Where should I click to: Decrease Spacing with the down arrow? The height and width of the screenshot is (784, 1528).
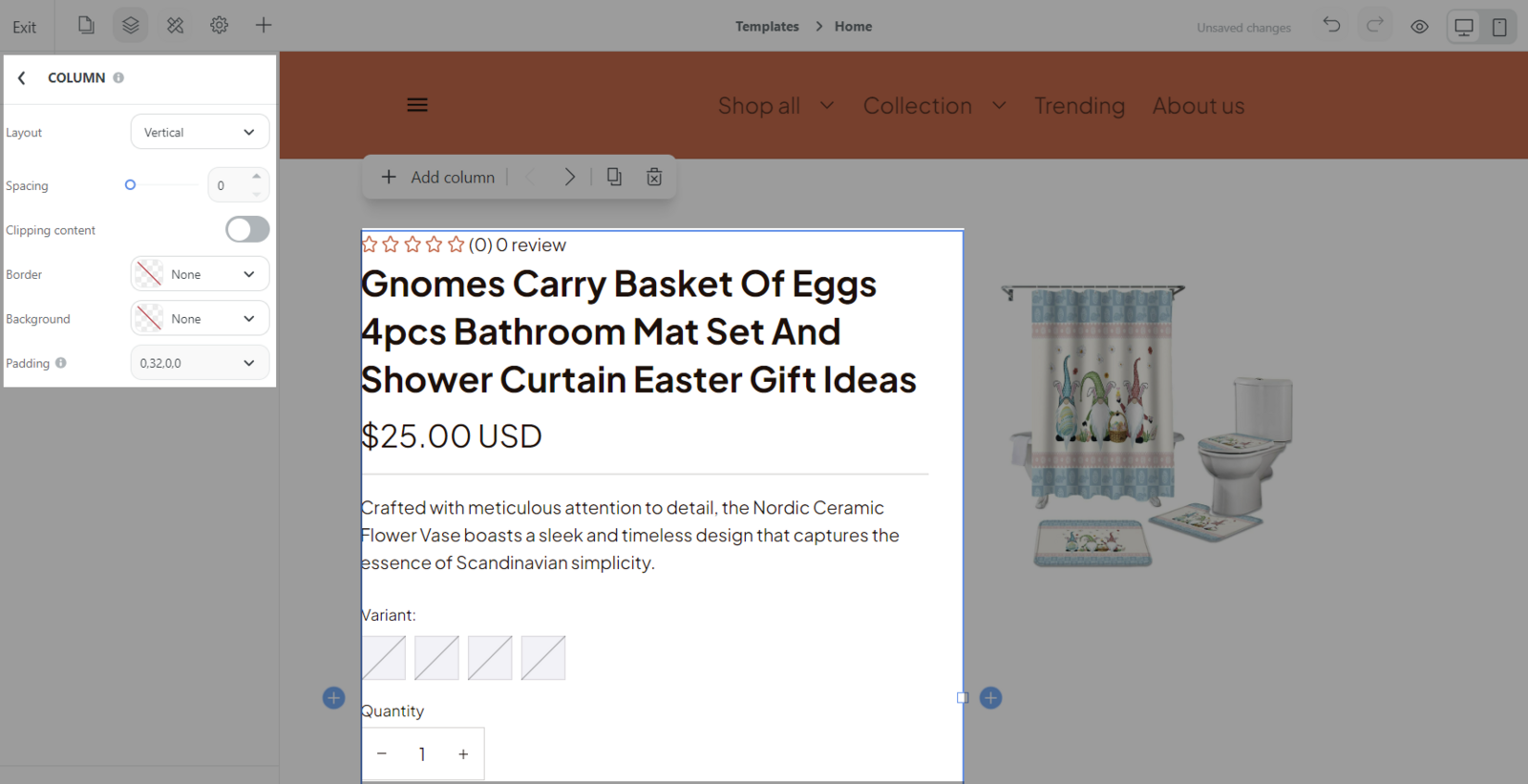[x=256, y=194]
